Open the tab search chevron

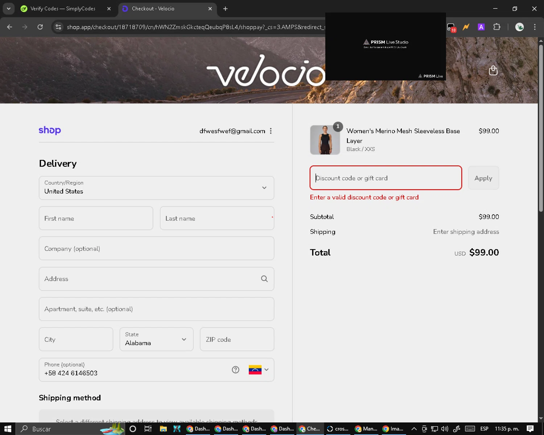coord(8,8)
